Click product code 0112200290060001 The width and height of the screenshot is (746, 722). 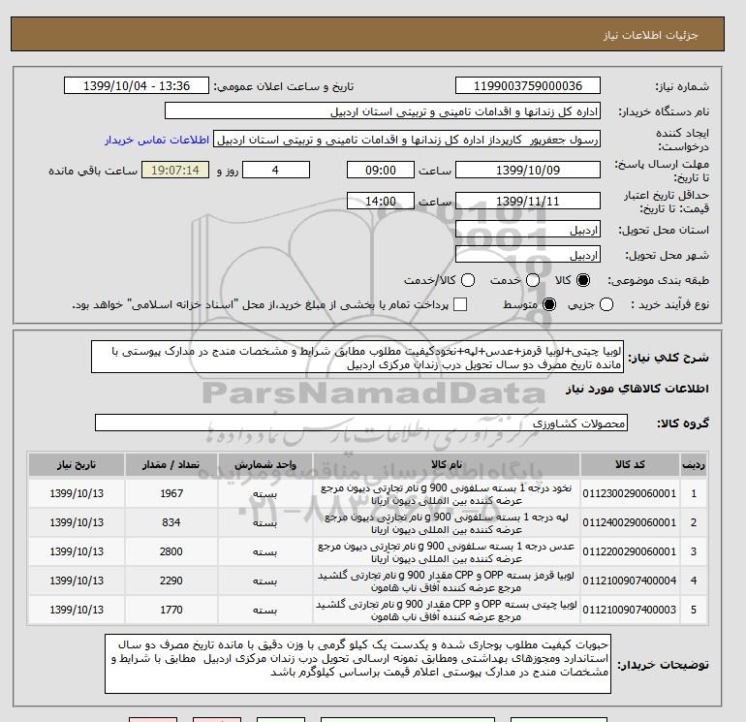click(630, 551)
